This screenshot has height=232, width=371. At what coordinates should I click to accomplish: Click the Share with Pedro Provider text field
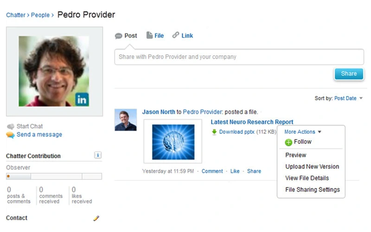(x=239, y=57)
